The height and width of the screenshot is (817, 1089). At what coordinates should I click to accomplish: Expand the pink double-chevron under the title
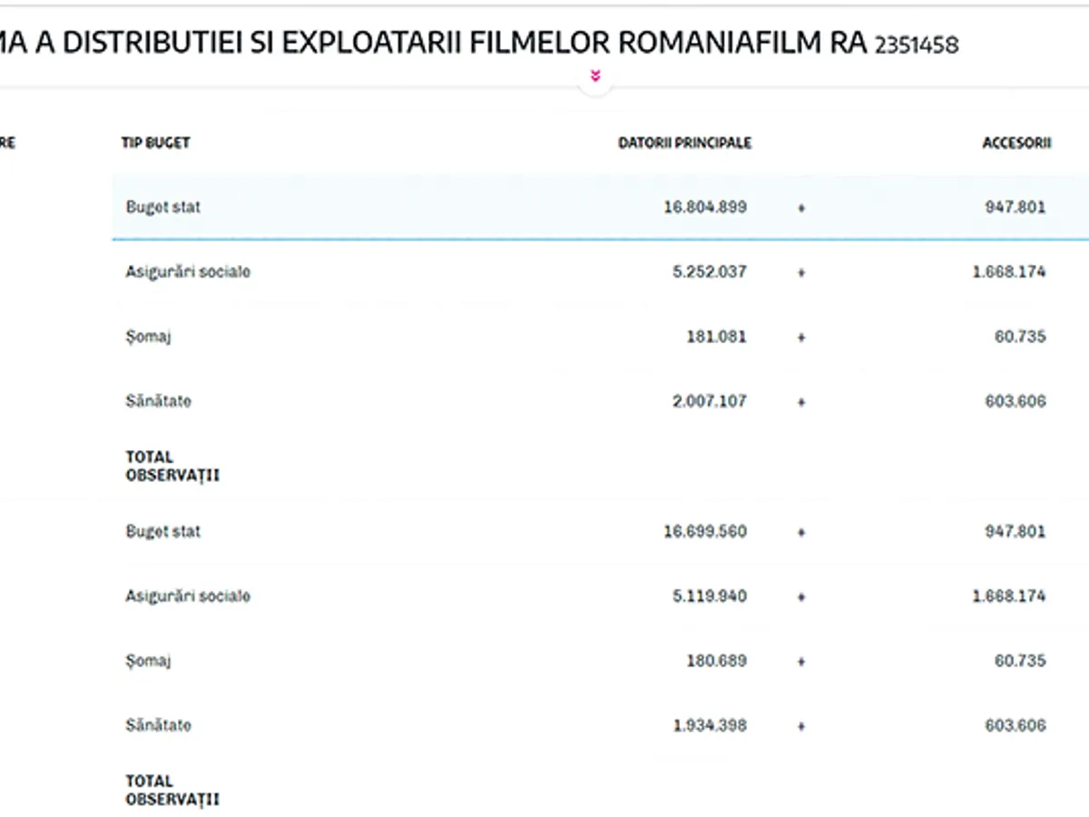(x=595, y=76)
